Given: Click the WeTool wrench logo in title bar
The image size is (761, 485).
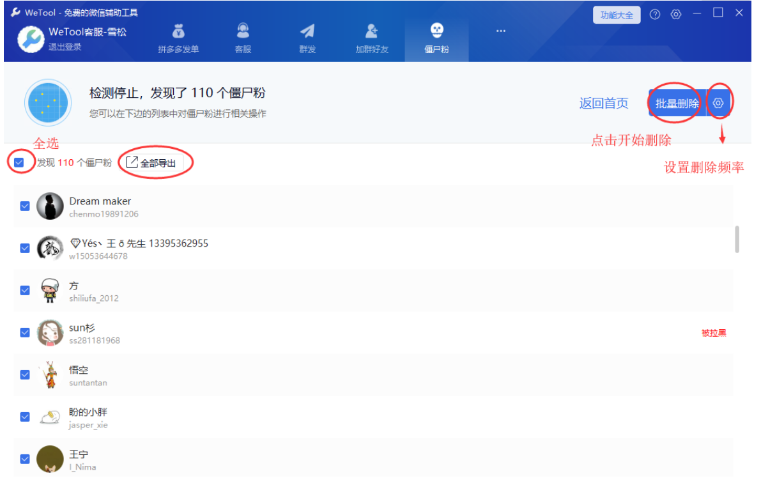Looking at the screenshot, I should (15, 12).
